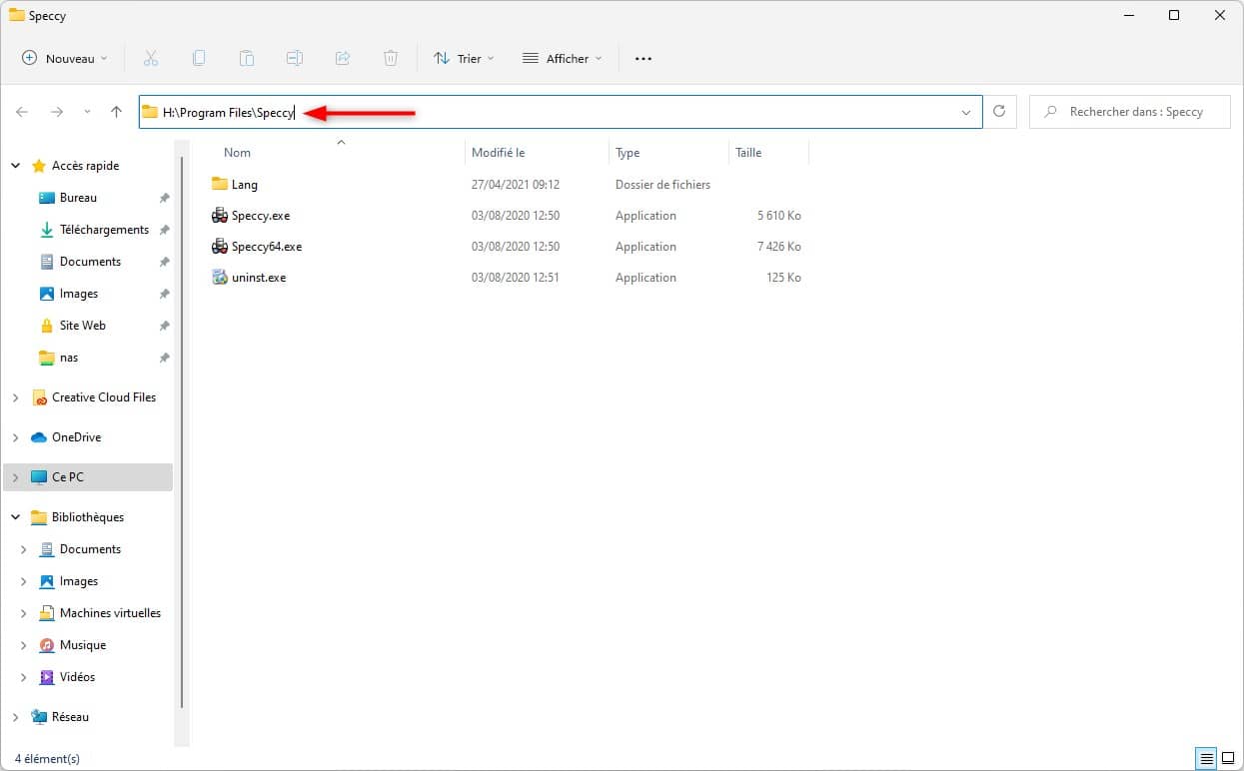Select Bureau in quick access
This screenshot has width=1244, height=771.
point(78,198)
